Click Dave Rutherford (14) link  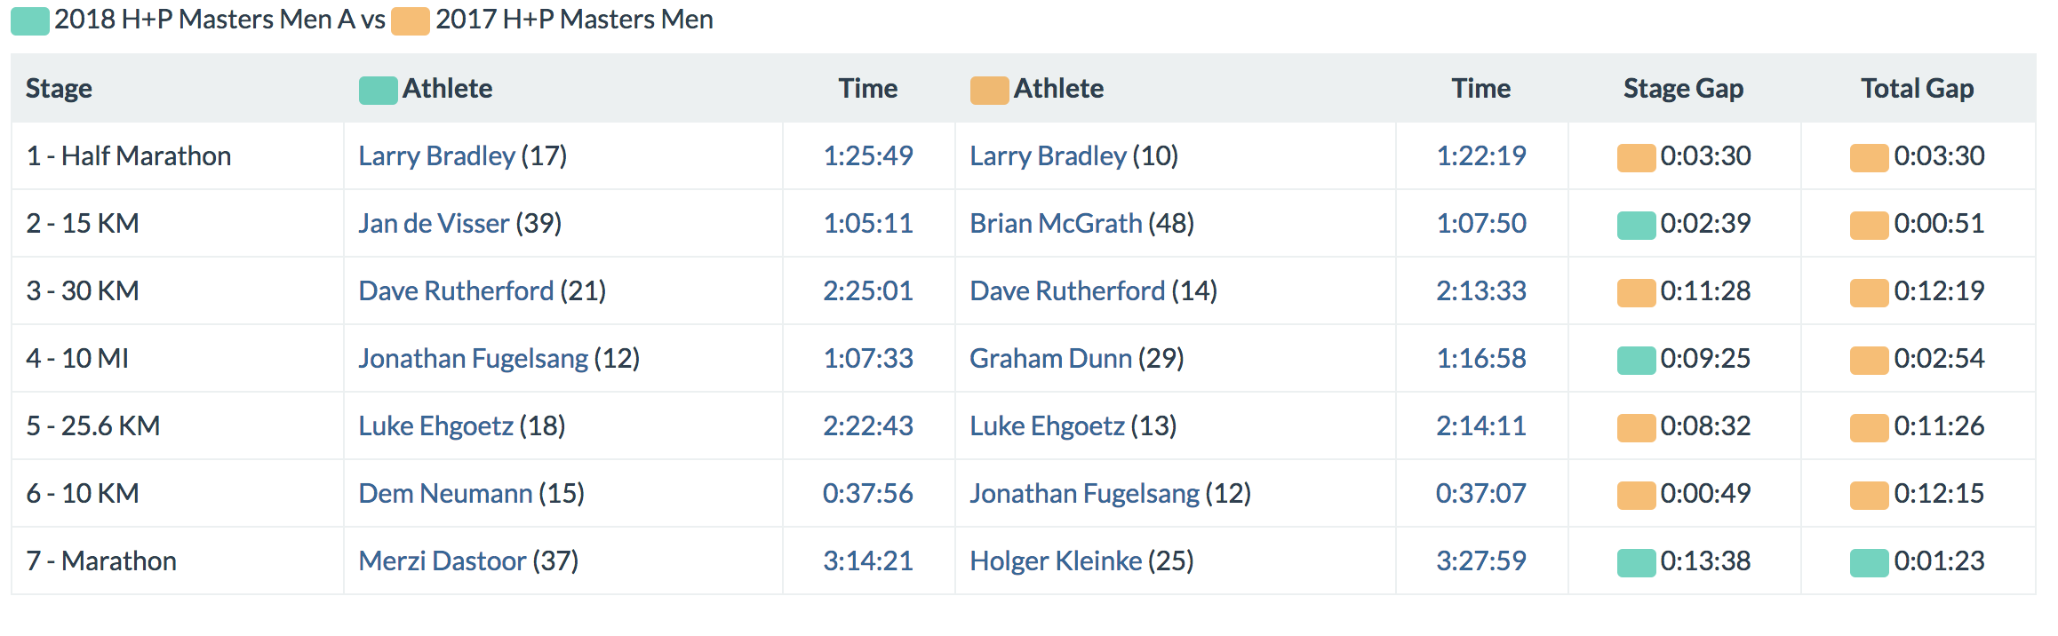pyautogui.click(x=1067, y=291)
